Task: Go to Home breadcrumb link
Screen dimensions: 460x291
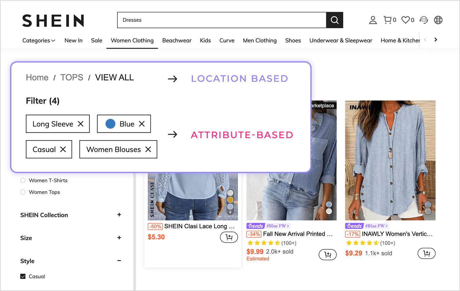Action: click(x=37, y=77)
